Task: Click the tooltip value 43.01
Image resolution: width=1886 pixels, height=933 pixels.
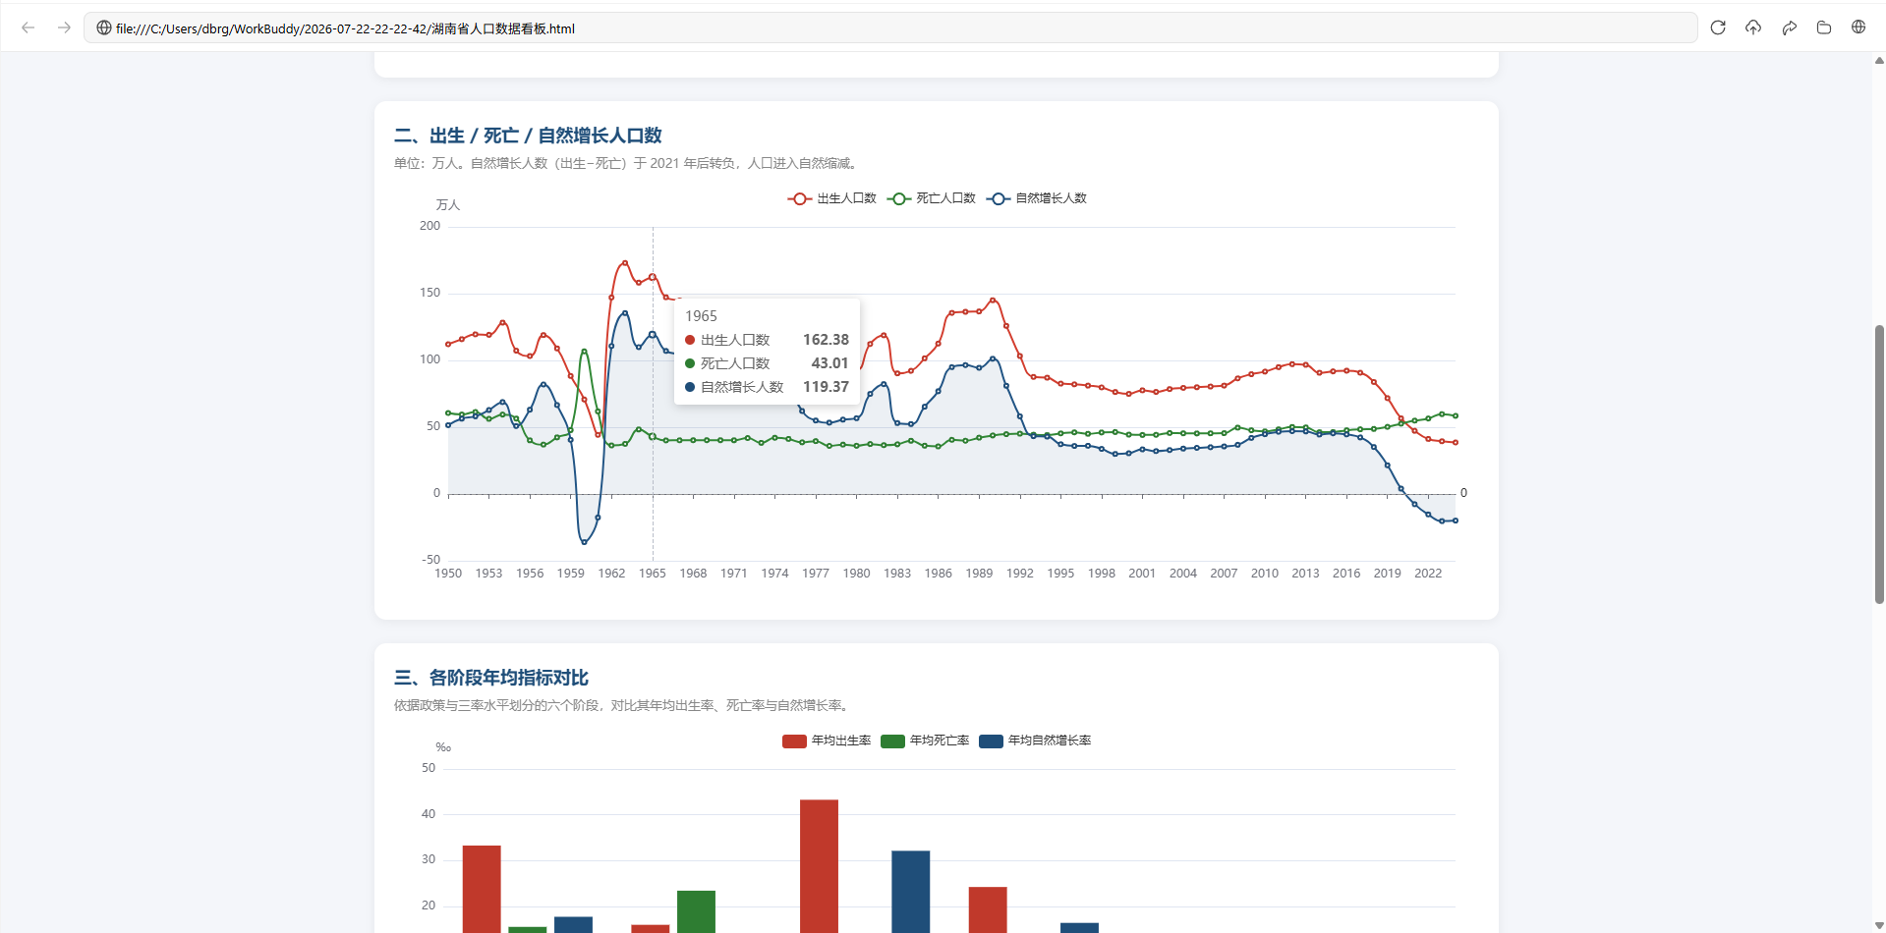Action: 829,363
